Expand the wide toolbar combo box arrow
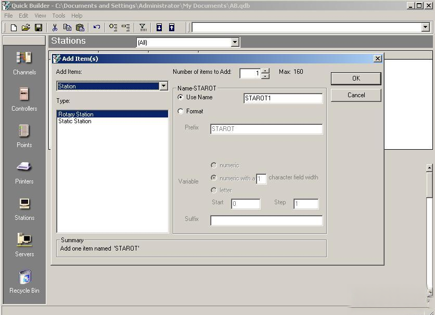Viewport: 435px width, 315px height. [426, 27]
